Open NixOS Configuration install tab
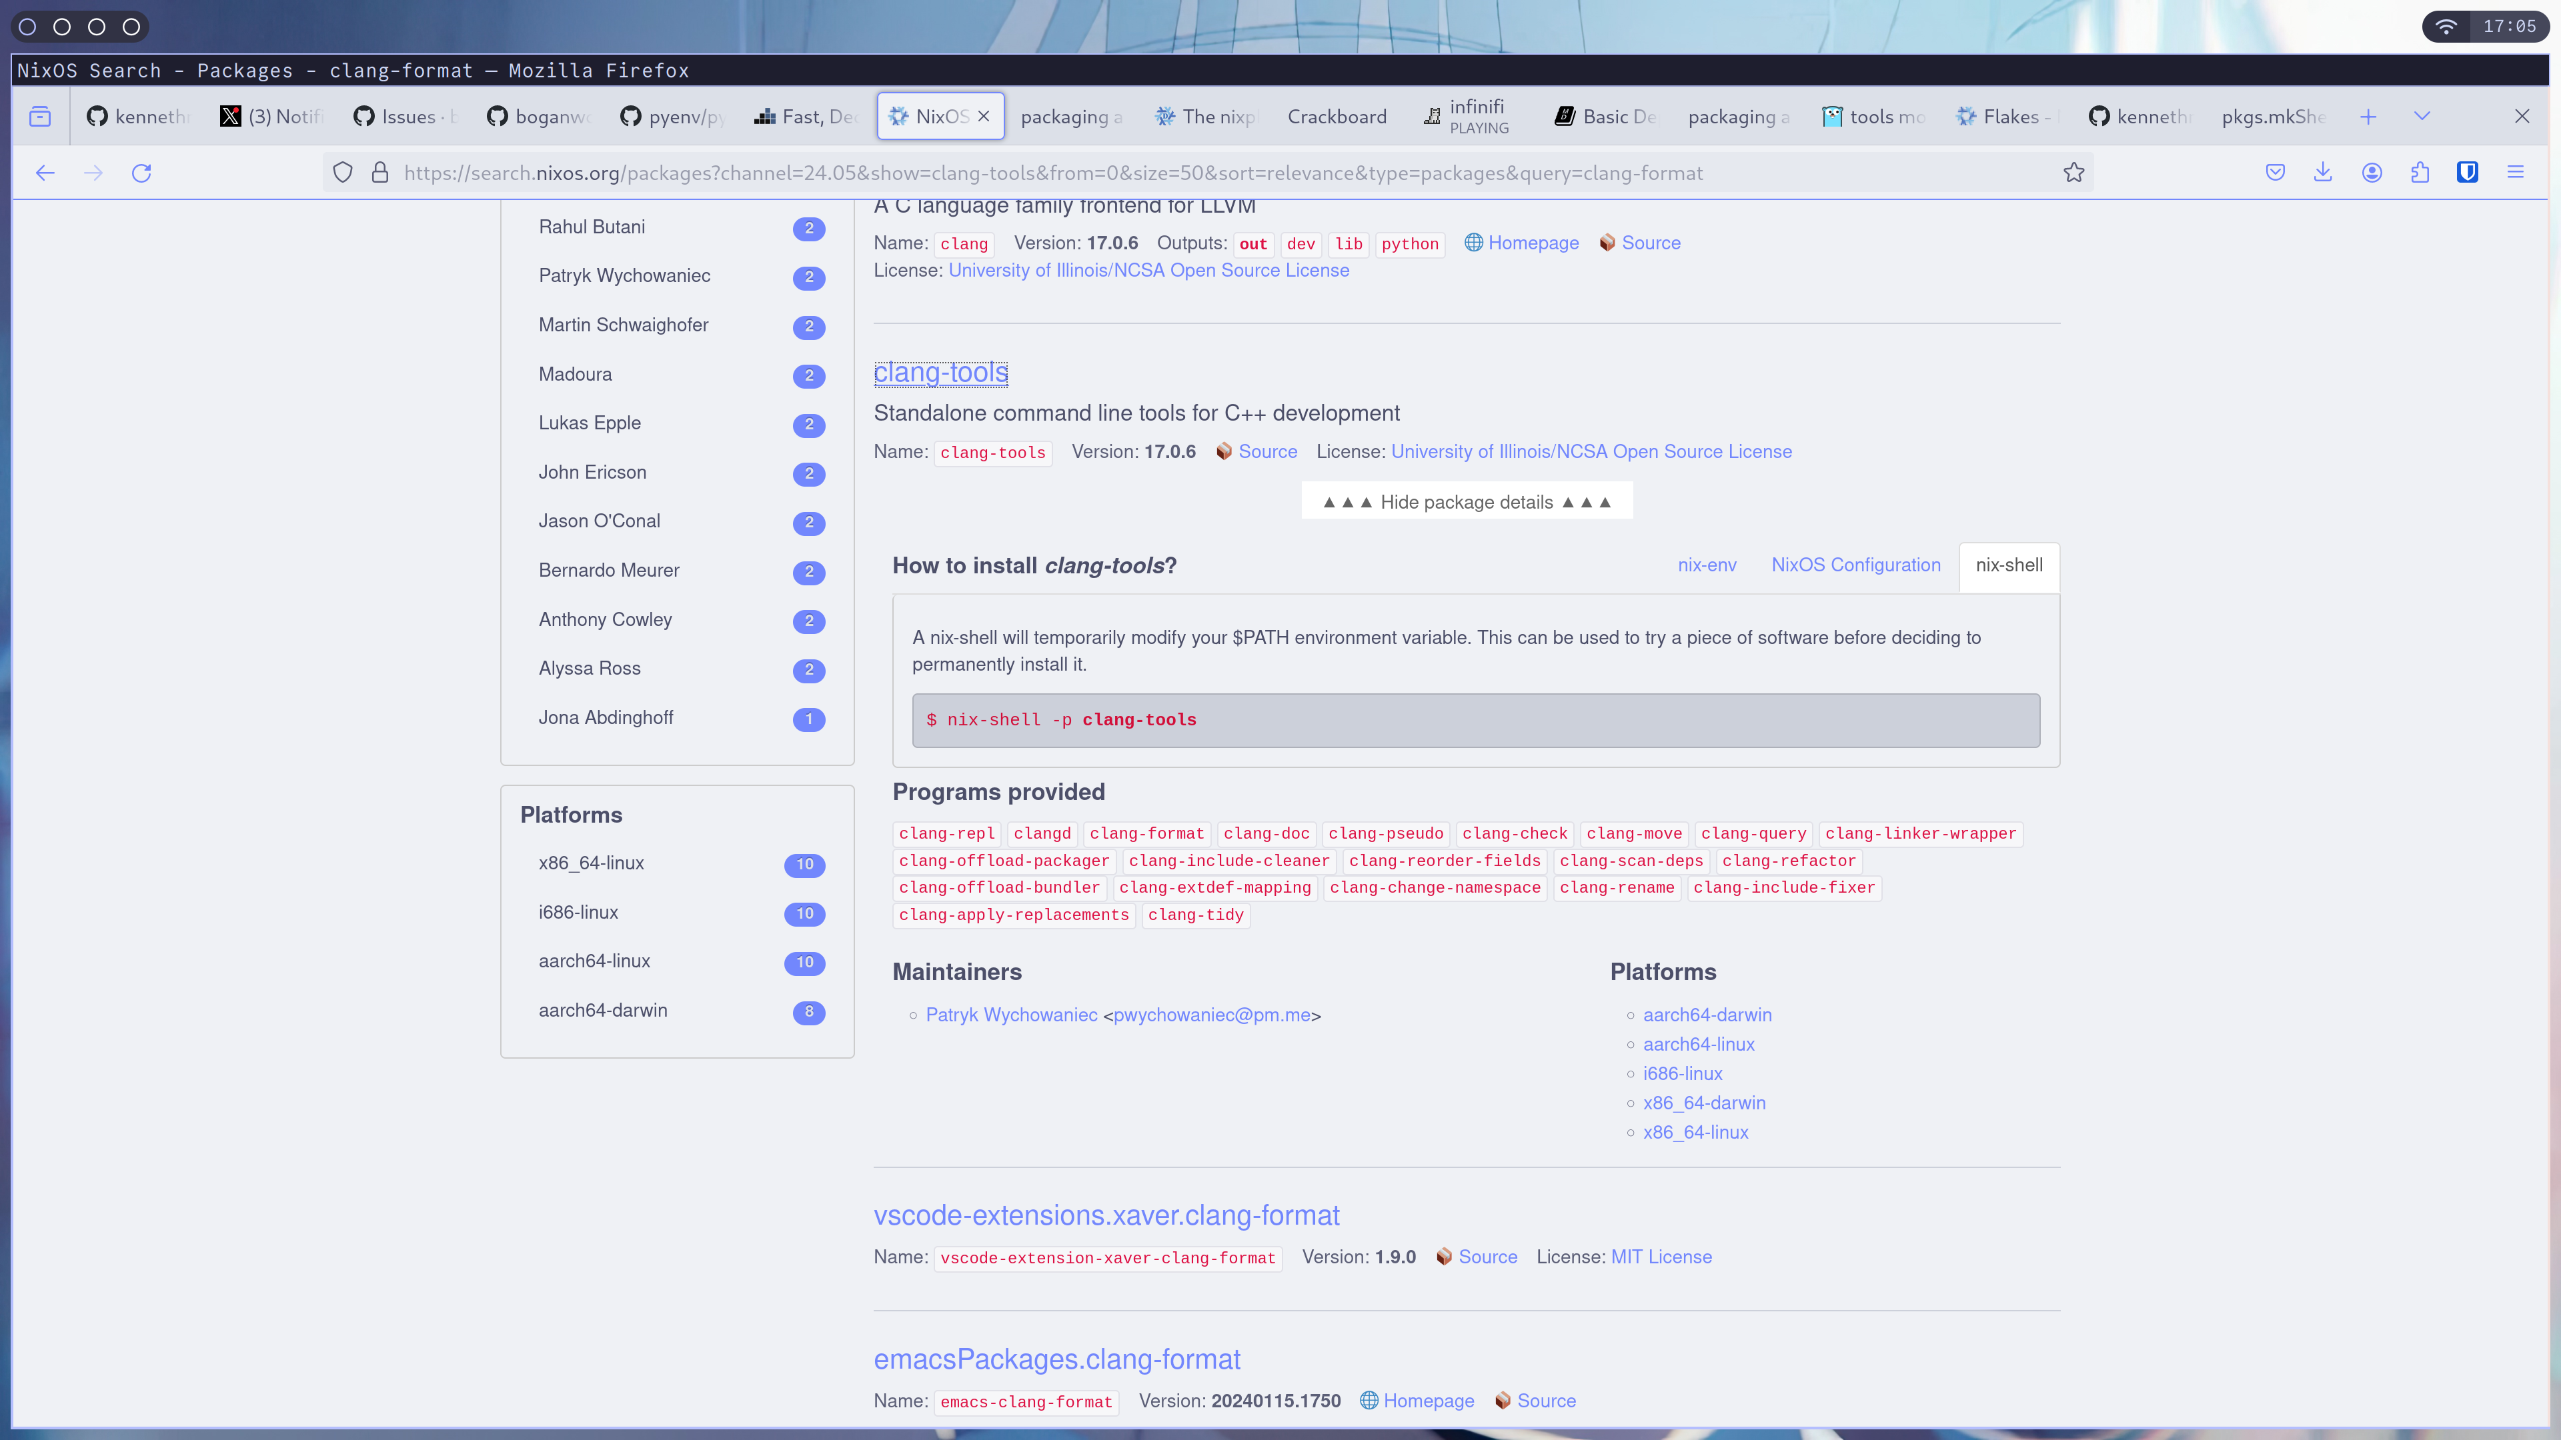Image resolution: width=2561 pixels, height=1440 pixels. click(x=1854, y=565)
